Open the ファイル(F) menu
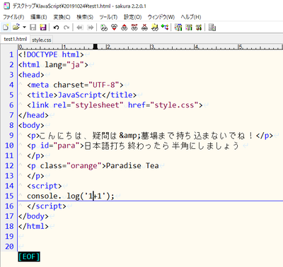 [x=13, y=17]
